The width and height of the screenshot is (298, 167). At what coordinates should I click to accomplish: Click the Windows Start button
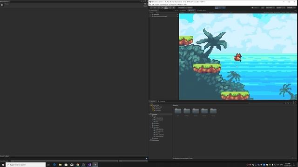click(x=3, y=165)
